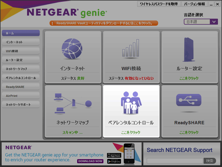222x167 pixels.
Task: Expand the language selection dropdown arrow
Action: point(214,22)
